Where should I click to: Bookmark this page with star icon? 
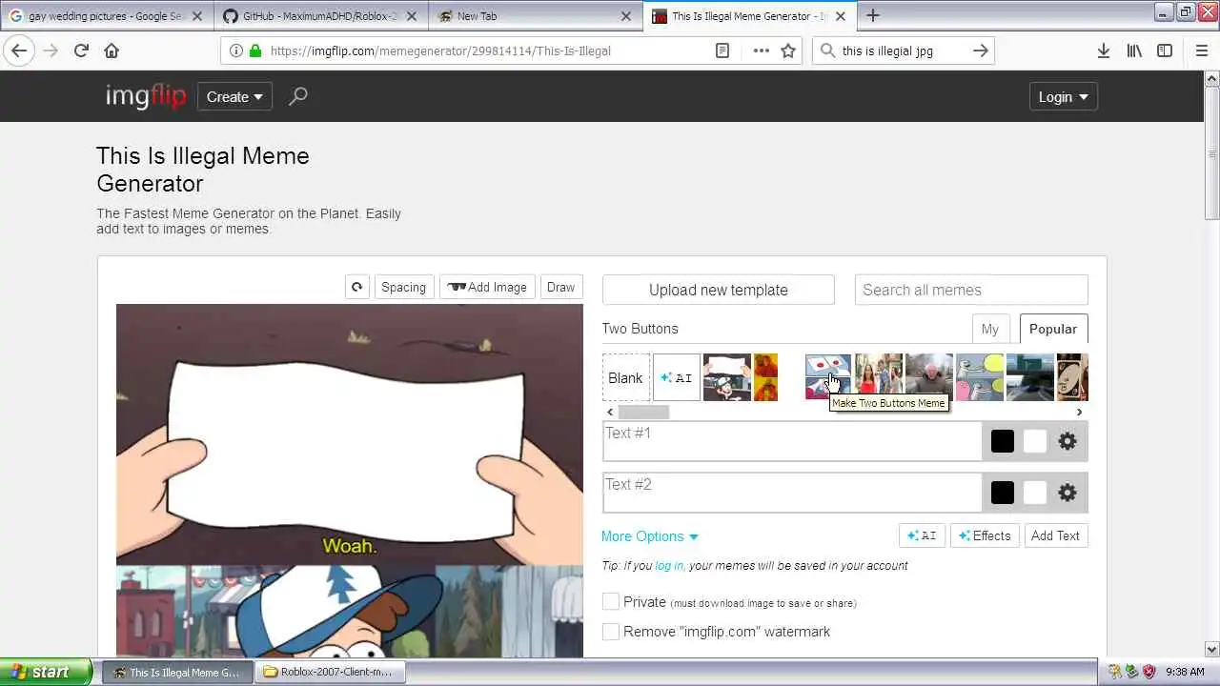(788, 50)
